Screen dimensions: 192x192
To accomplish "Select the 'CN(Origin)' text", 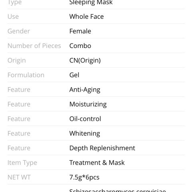I will pyautogui.click(x=85, y=60).
